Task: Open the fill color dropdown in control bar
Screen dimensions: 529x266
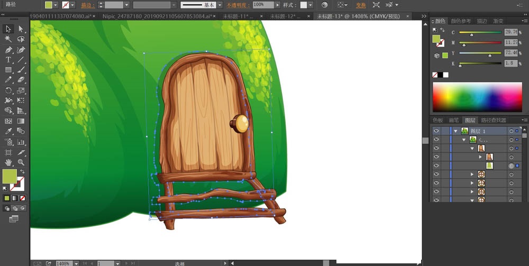Action: coord(56,5)
